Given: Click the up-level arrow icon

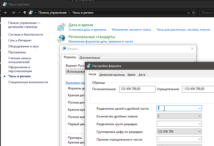Looking at the screenshot, I should pyautogui.click(x=25, y=13).
